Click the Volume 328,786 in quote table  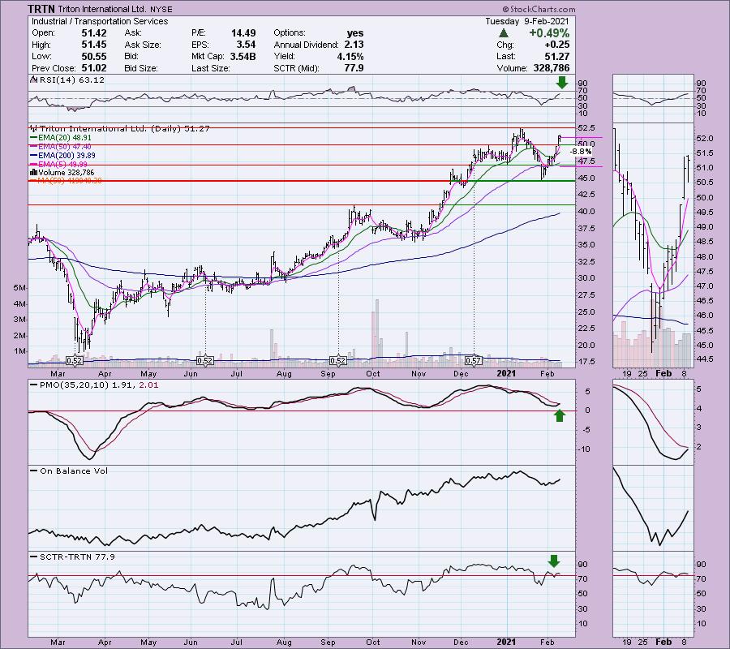tap(552, 68)
